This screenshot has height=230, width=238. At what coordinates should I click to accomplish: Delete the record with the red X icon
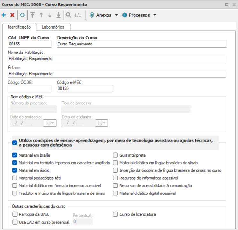point(12,15)
